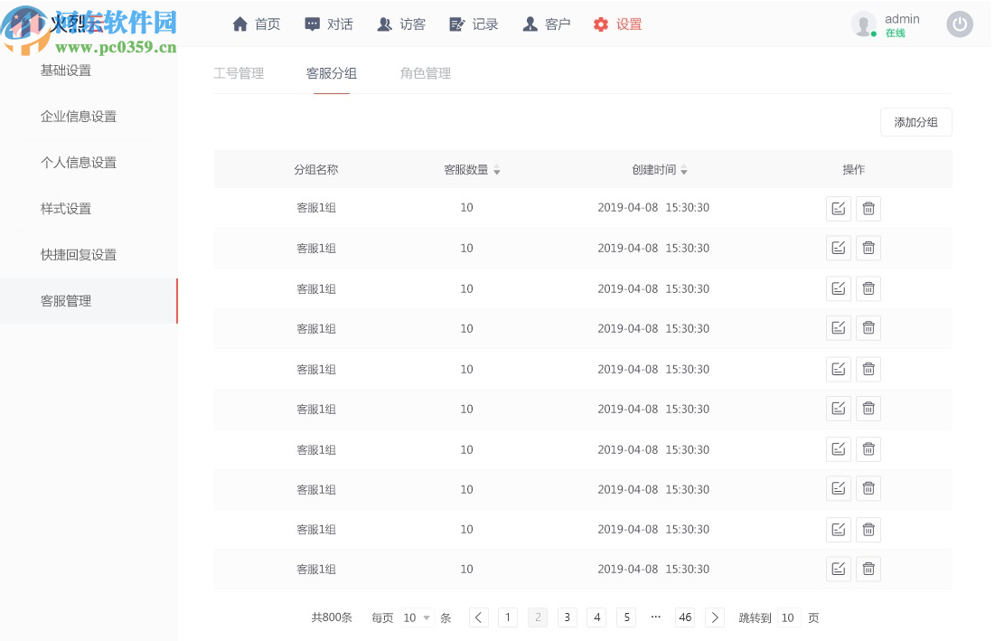Delete the sixth row's group
This screenshot has height=641, width=995.
click(868, 409)
